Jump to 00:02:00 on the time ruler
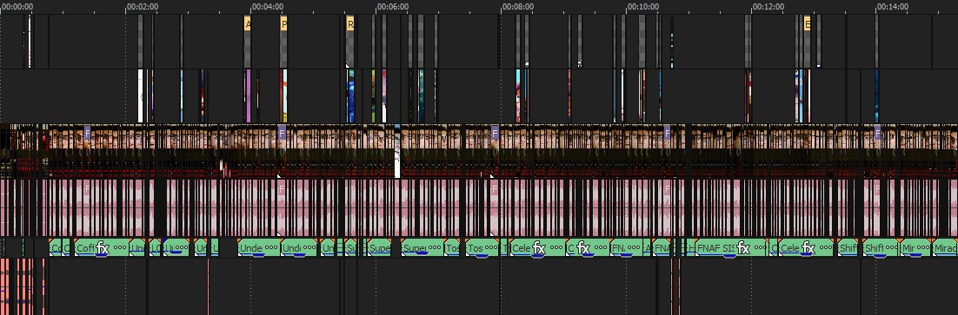Viewport: 958px width, 315px height. (143, 7)
